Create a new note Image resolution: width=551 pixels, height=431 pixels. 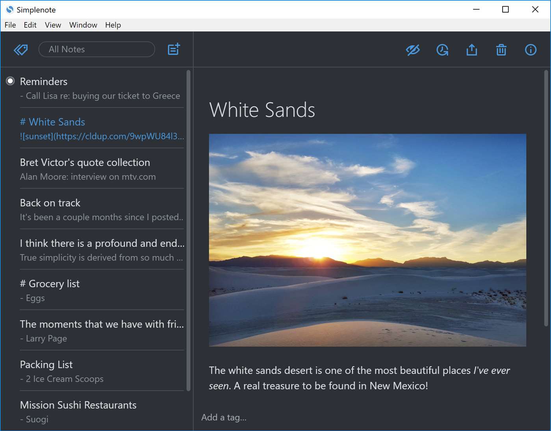[x=173, y=49]
